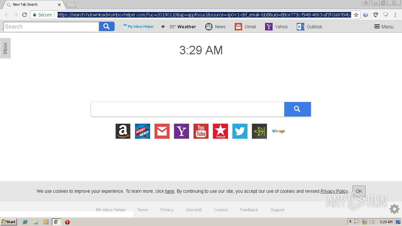Image resolution: width=402 pixels, height=226 pixels.
Task: Show hidden system tray icons
Action: point(350,222)
